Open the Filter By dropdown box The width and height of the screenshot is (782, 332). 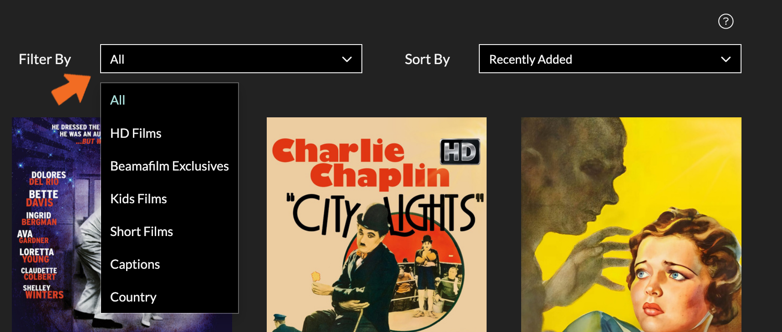pos(231,59)
